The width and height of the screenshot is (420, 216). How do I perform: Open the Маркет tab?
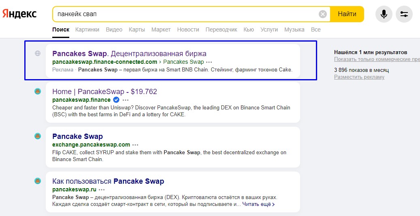pyautogui.click(x=161, y=29)
